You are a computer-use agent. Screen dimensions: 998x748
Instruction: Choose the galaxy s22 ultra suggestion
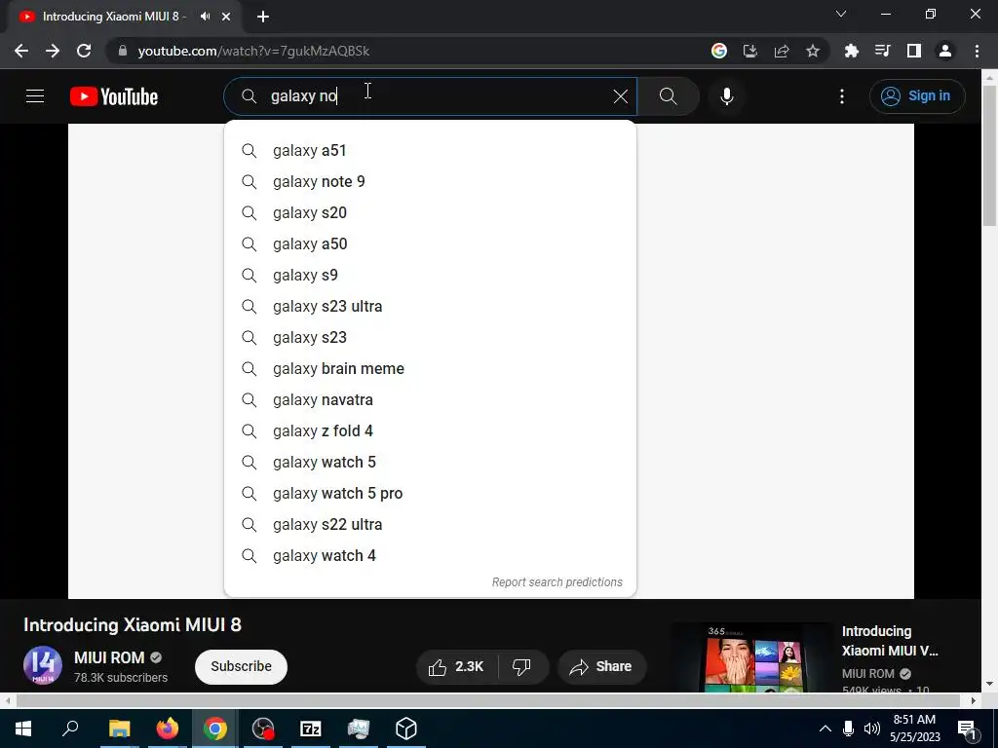(x=430, y=525)
